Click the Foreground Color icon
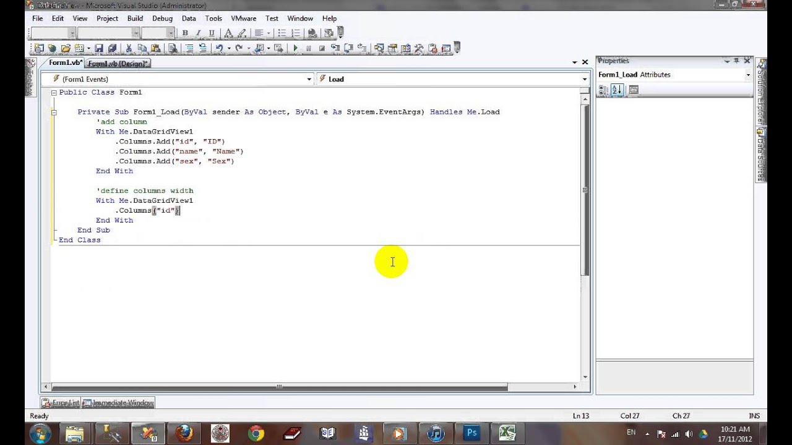Image resolution: width=792 pixels, height=445 pixels. pyautogui.click(x=228, y=33)
